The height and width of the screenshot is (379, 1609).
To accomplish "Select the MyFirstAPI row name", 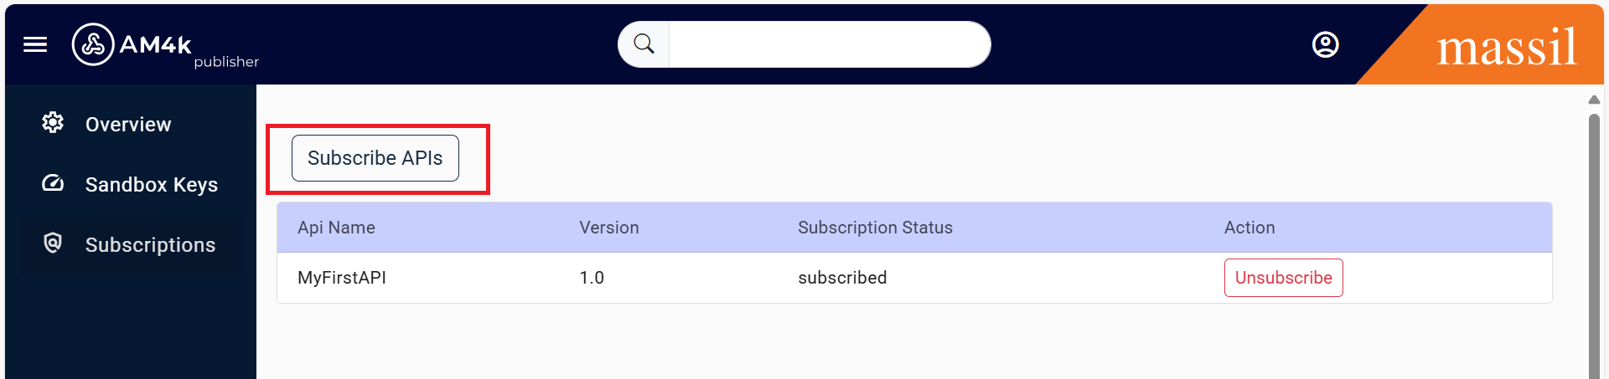I will (342, 278).
